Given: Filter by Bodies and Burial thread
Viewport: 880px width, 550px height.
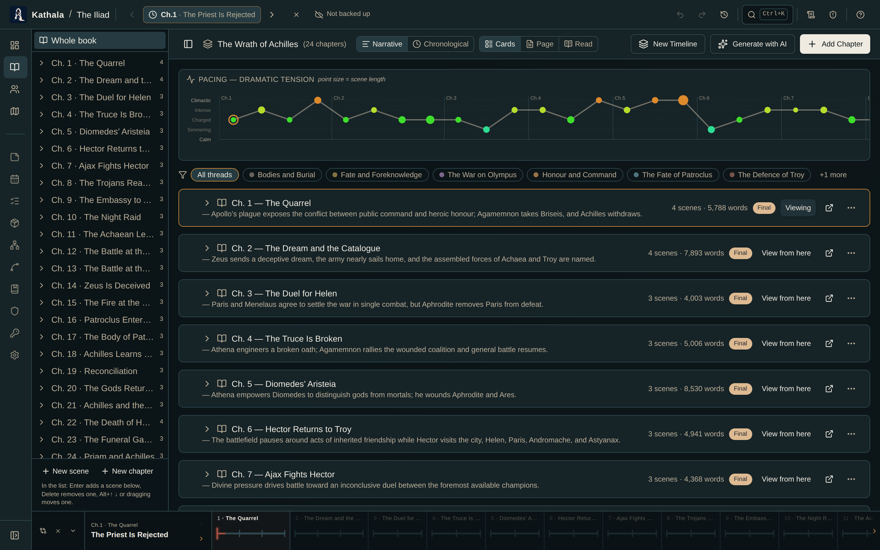Looking at the screenshot, I should pyautogui.click(x=282, y=175).
